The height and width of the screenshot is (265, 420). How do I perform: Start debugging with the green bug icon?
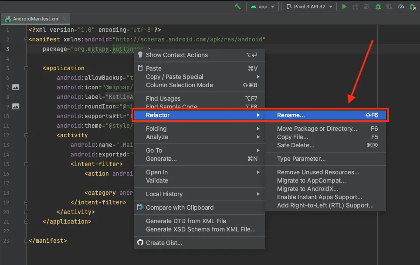(378, 7)
